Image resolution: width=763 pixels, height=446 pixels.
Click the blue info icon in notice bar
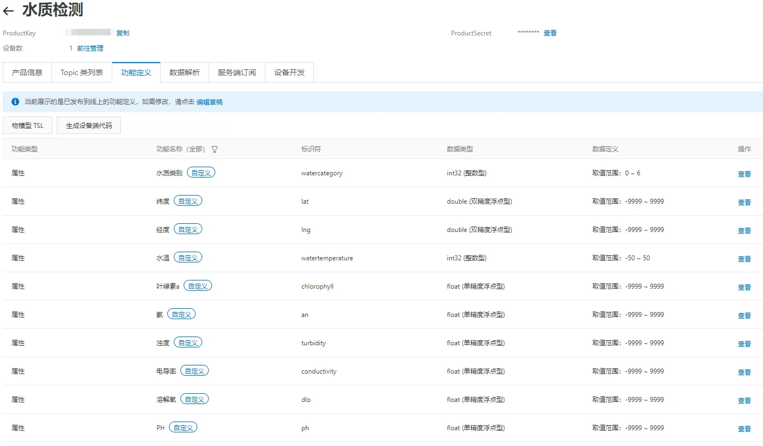pos(15,102)
